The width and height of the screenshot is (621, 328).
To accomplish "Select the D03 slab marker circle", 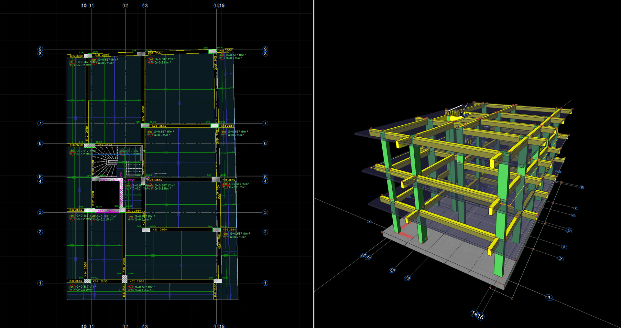I will (150, 133).
